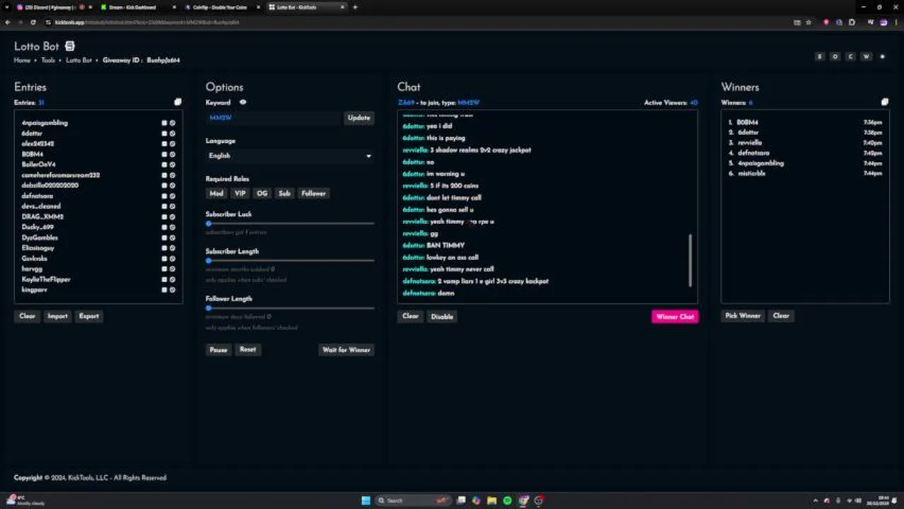
Task: Enable the Follower required role
Action: (313, 193)
